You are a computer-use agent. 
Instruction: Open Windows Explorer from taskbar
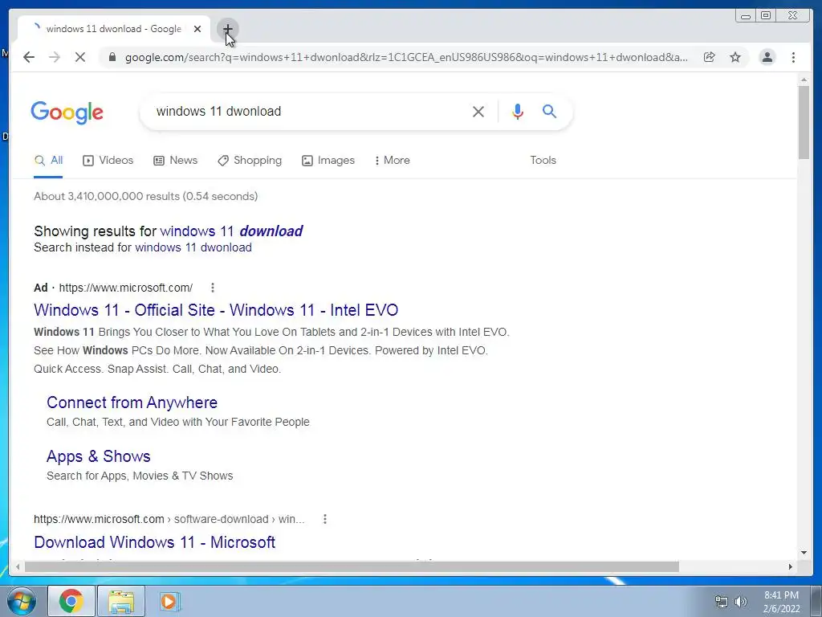click(x=121, y=601)
